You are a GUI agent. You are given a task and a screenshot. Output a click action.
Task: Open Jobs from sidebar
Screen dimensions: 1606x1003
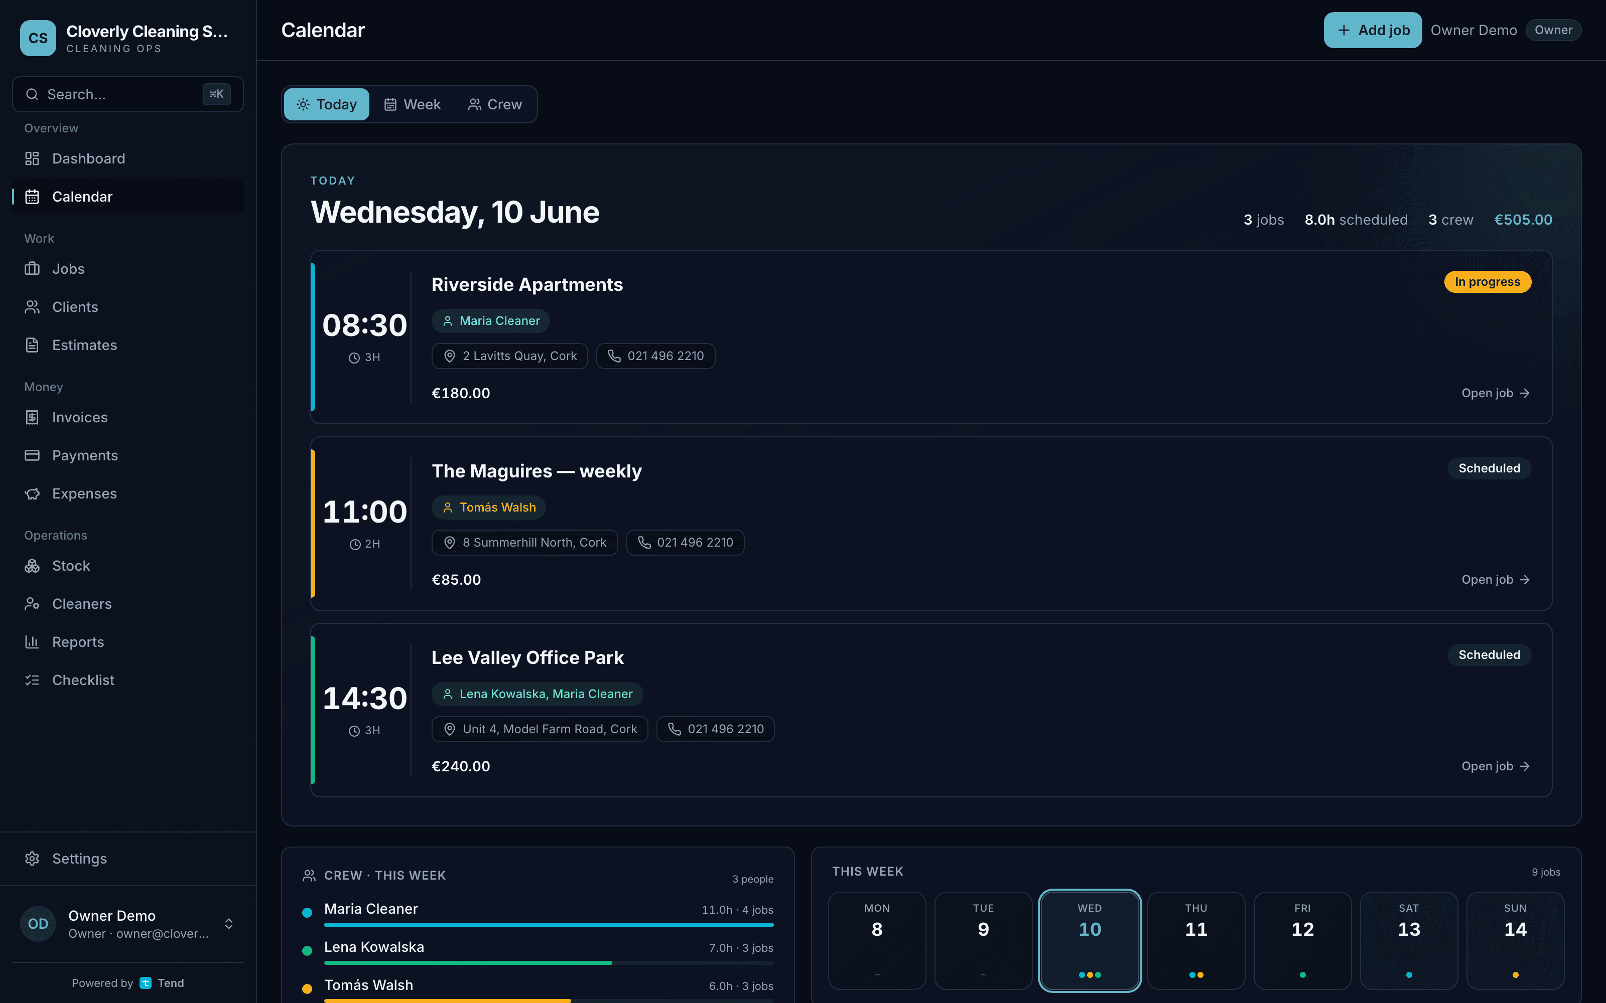point(128,269)
